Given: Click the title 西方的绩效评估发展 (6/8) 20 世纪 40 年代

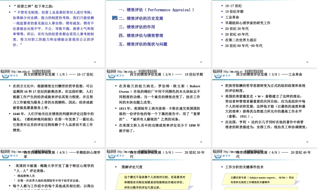Looking at the screenshot, I should click(x=273, y=154).
